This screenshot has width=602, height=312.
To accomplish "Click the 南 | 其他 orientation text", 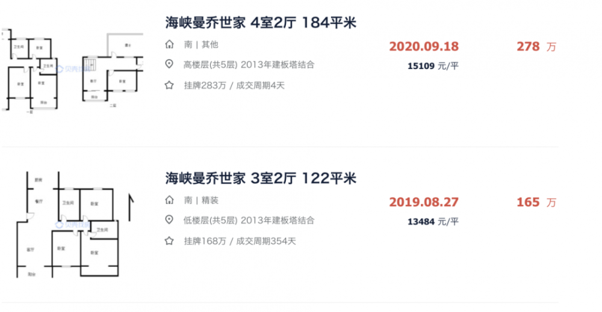I will pos(200,45).
